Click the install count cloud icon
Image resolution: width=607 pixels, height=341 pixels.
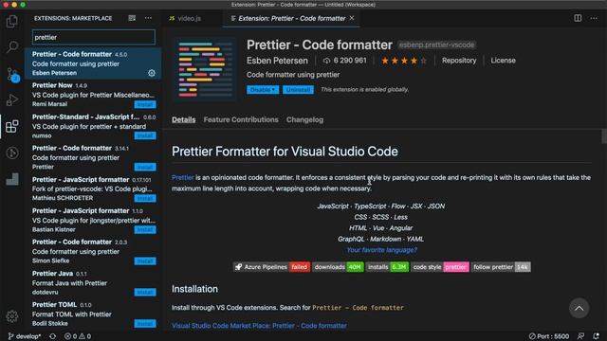[x=326, y=61]
